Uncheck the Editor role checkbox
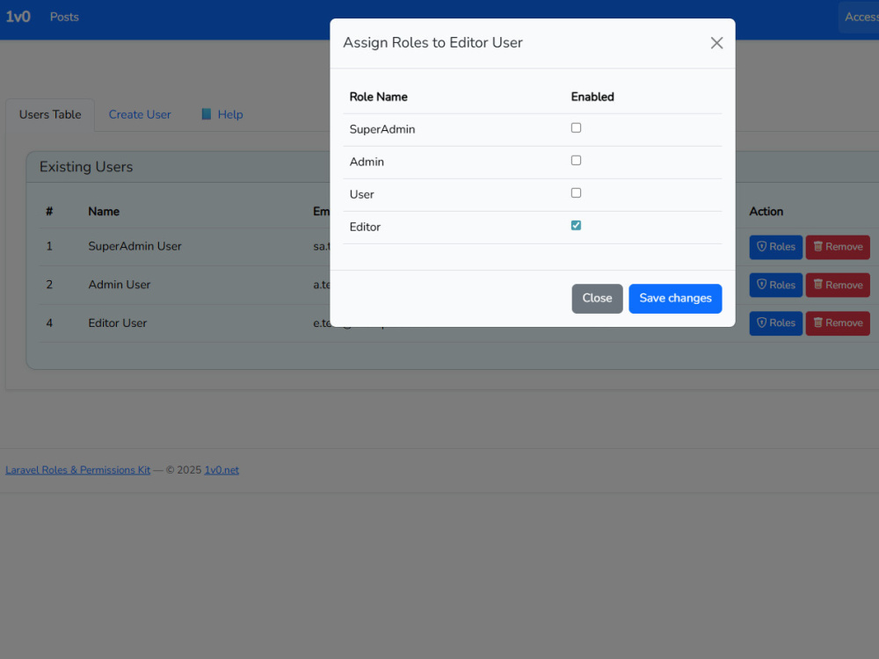The height and width of the screenshot is (659, 879). point(576,225)
